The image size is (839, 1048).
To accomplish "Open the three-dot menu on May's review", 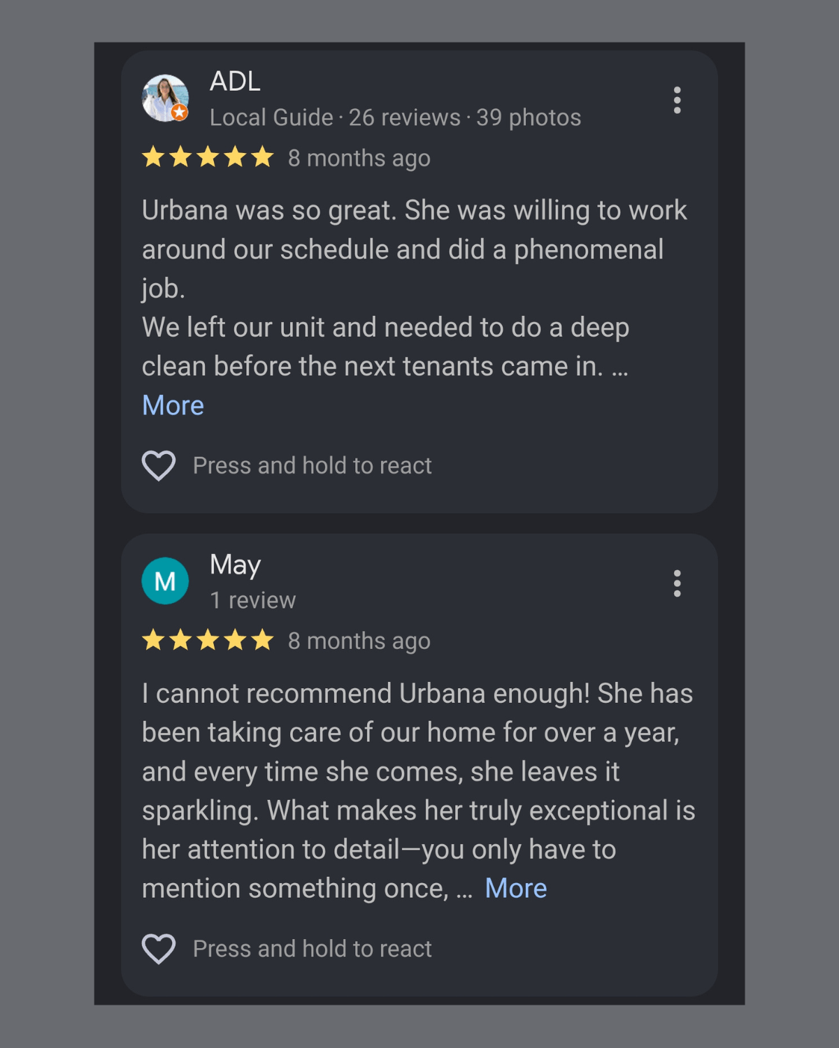I will (677, 583).
